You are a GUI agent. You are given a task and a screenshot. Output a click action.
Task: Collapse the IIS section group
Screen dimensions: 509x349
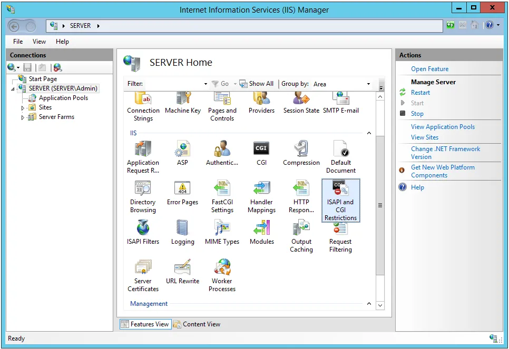[369, 134]
